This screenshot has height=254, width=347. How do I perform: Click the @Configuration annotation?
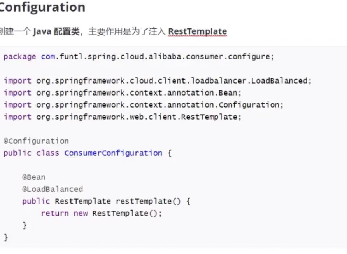click(x=36, y=141)
